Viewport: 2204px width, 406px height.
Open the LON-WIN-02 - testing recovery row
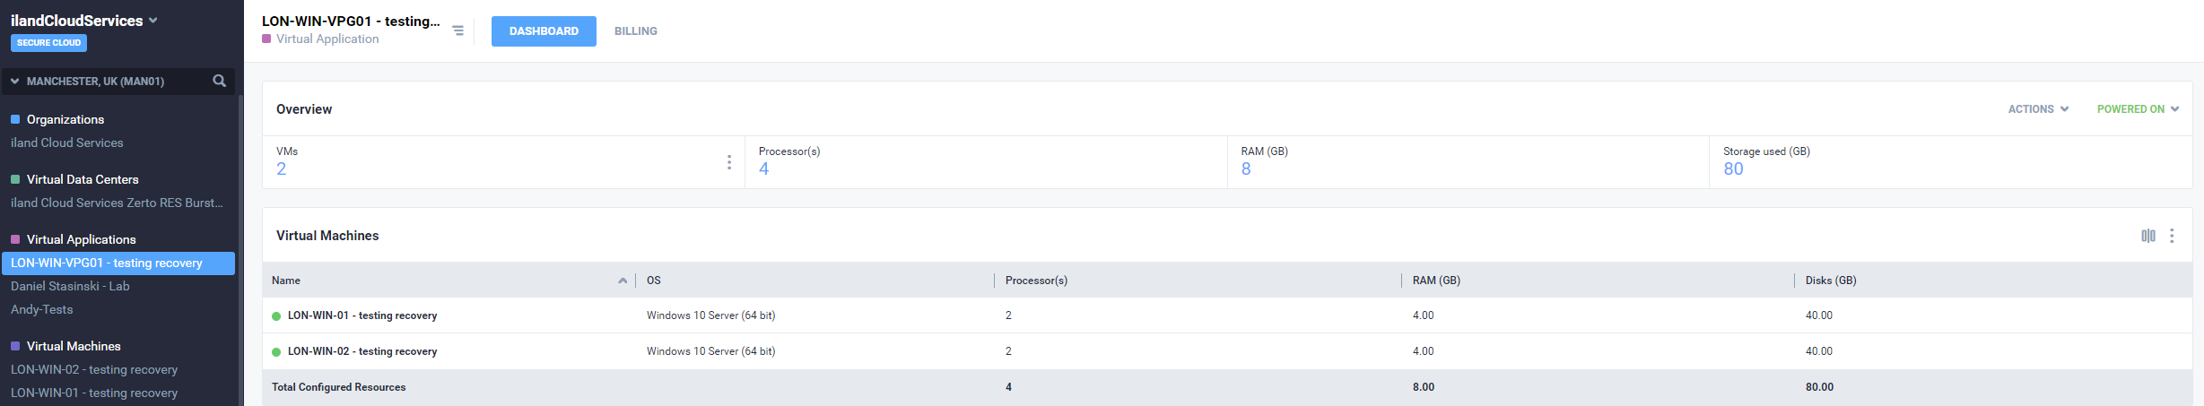[x=362, y=351]
